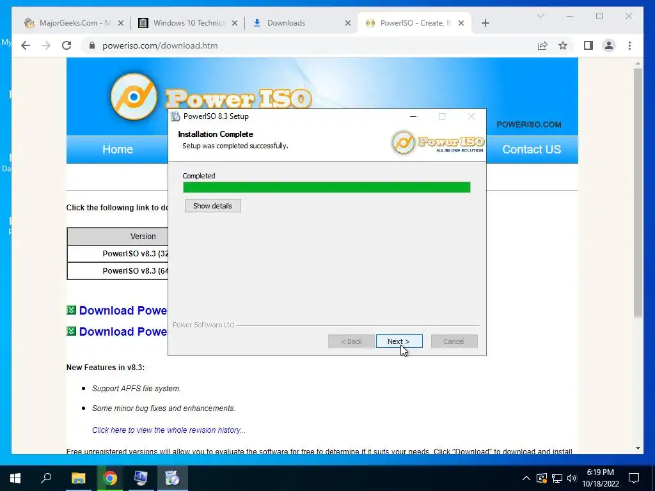Click green download icon beside second link
The height and width of the screenshot is (491, 655).
72,331
